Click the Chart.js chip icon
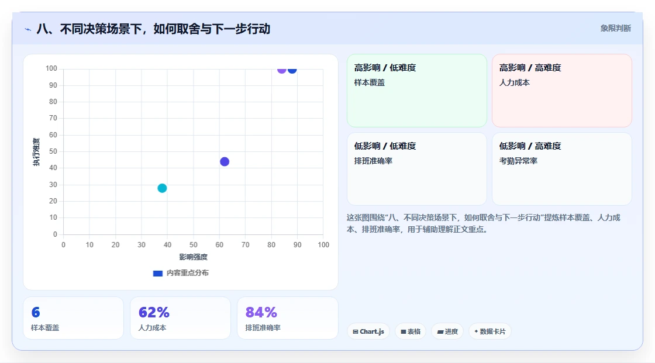Screen dimensions: 655x363 356,331
